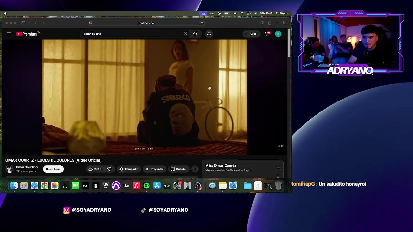
Task: Toggle Safari sidebar
Action: (23, 23)
